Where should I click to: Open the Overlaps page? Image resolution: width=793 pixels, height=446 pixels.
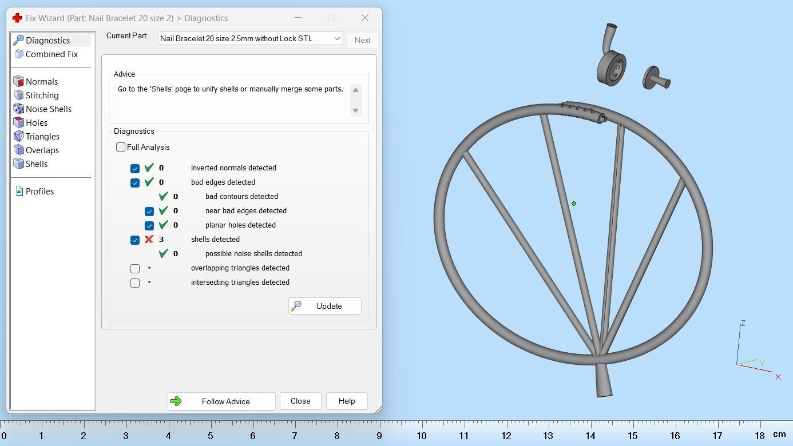point(42,150)
